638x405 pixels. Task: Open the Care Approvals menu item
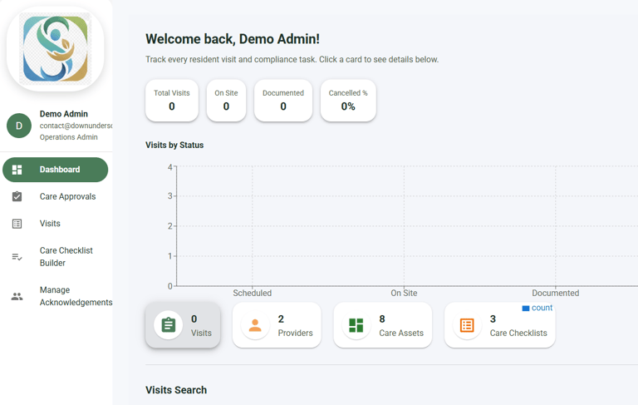pos(67,197)
